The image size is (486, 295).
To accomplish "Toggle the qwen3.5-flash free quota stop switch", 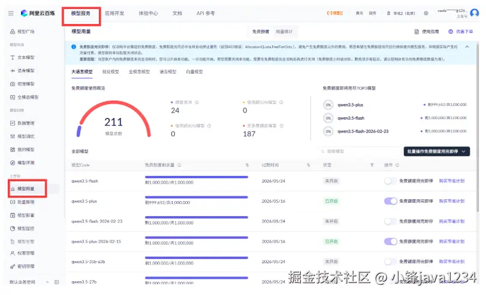I will pos(390,181).
